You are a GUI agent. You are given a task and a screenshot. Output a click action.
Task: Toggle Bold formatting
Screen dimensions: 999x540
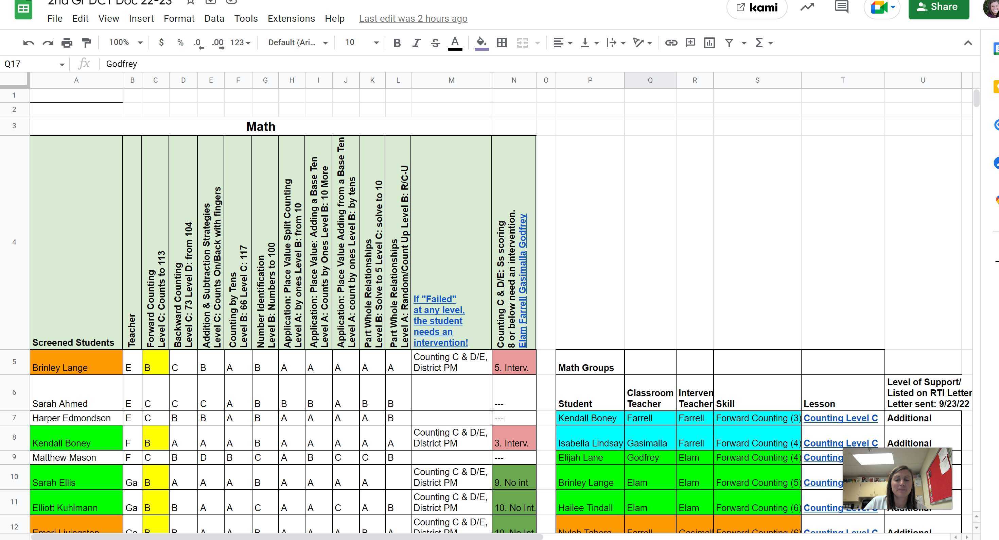point(397,43)
